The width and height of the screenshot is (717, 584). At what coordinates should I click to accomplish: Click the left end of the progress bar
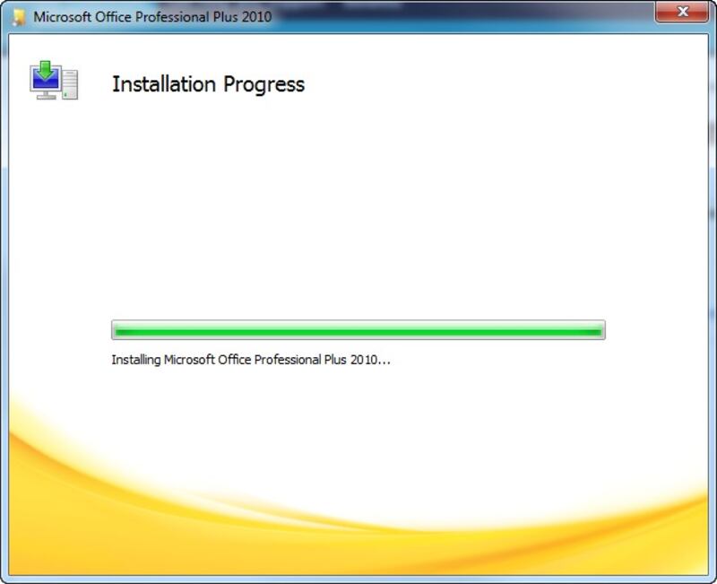tap(117, 330)
